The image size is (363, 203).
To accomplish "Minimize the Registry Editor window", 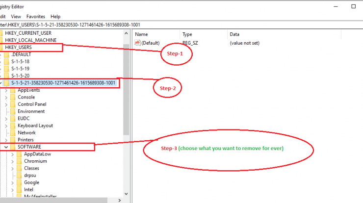I will point(336,6).
